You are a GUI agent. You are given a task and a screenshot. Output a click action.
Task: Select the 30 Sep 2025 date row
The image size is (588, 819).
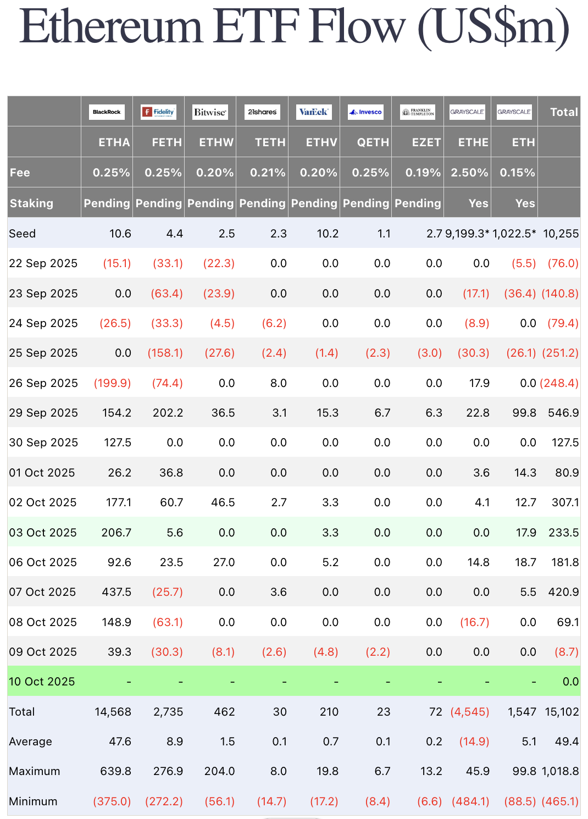[x=294, y=442]
